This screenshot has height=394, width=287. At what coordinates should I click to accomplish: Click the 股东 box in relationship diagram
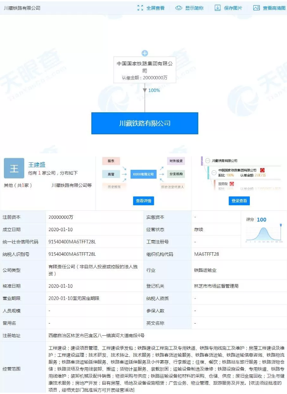[x=111, y=161]
